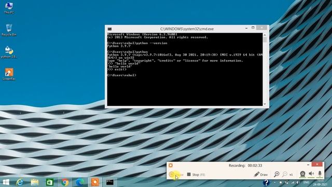Close the recording toolbar
The image size is (332, 187).
317,164
